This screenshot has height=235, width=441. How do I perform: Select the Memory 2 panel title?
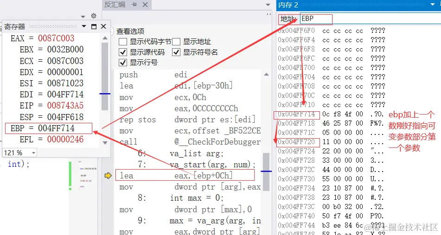pyautogui.click(x=288, y=5)
